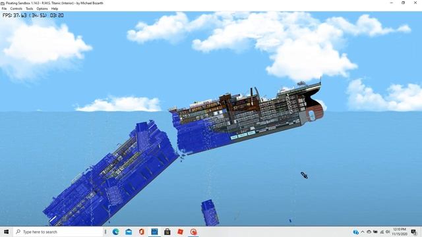The image size is (422, 237).
Task: Open Microsoft Office from the taskbar
Action: point(142,232)
